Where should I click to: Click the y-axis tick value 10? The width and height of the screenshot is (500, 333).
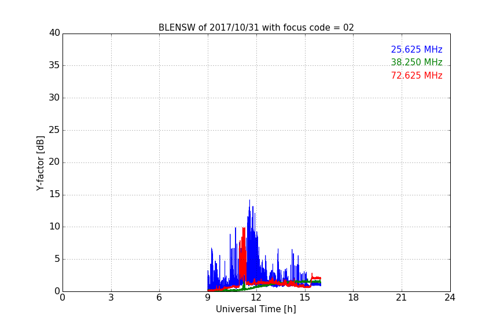[x=54, y=227]
